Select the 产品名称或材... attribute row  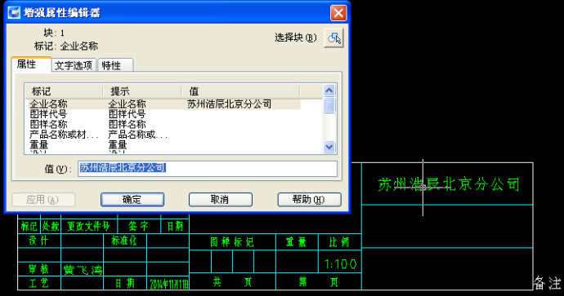[164, 135]
